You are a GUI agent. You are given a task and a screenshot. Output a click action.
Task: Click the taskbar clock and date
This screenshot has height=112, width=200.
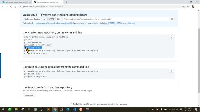pos(188,109)
